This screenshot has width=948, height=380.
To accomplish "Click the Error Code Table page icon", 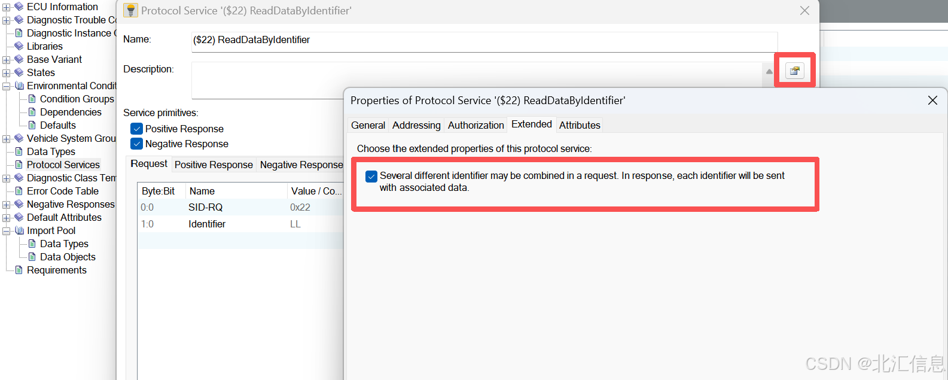I will pos(19,191).
